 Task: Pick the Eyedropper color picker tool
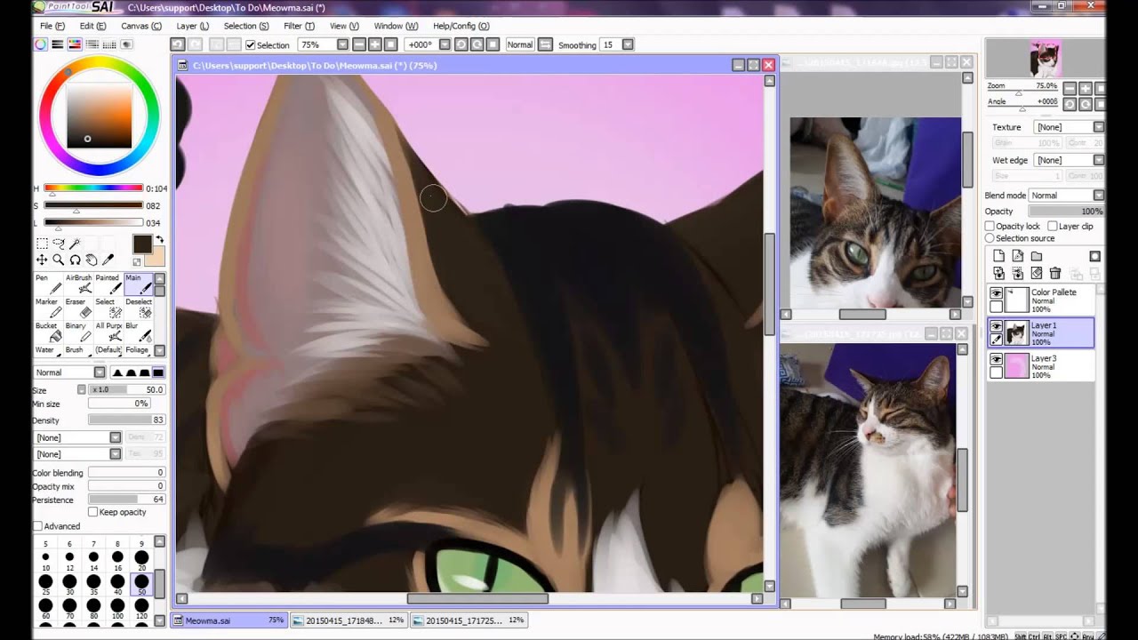108,260
